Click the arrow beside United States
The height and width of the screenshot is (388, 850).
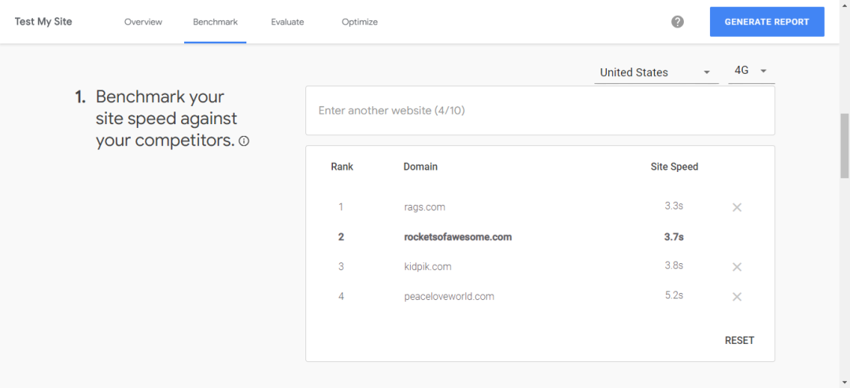[706, 72]
